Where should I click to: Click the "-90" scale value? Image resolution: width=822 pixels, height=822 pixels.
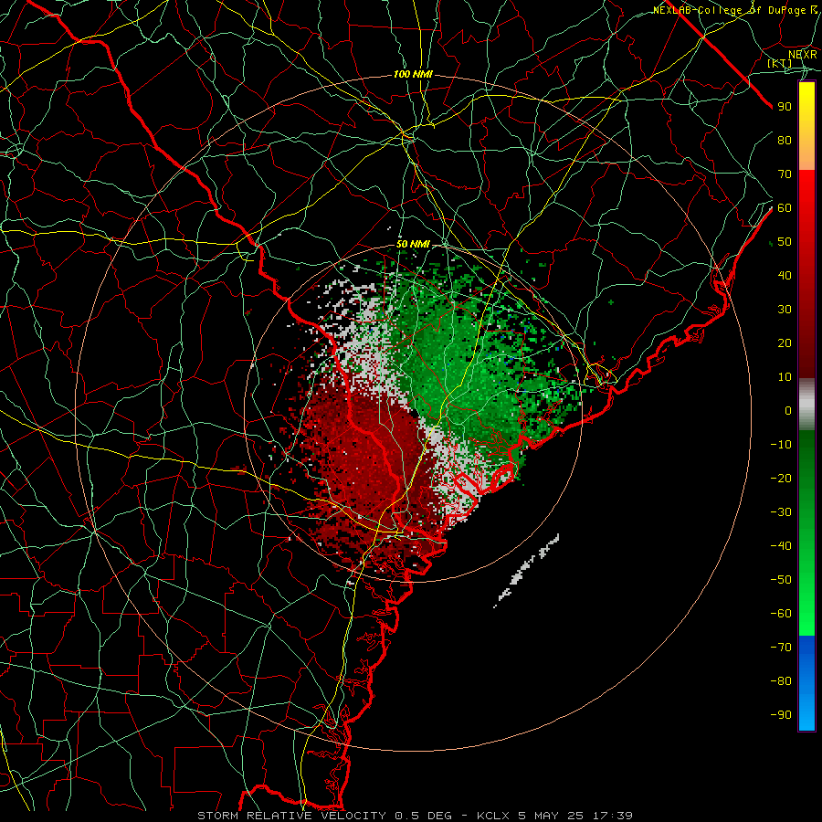(x=781, y=714)
